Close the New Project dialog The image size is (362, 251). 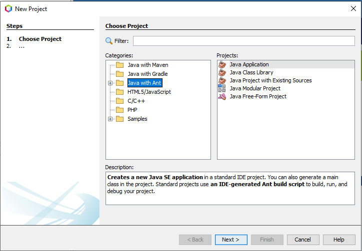353,8
